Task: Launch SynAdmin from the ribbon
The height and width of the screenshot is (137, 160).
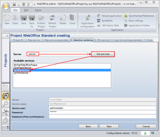Action: click(105, 20)
